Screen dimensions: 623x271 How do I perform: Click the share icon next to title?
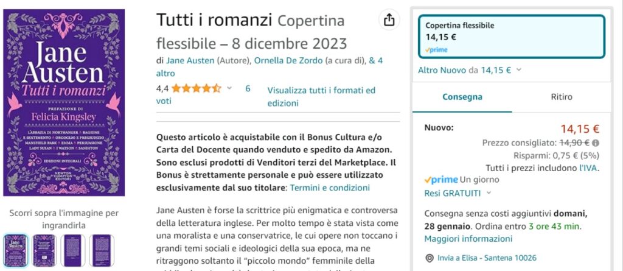[388, 20]
